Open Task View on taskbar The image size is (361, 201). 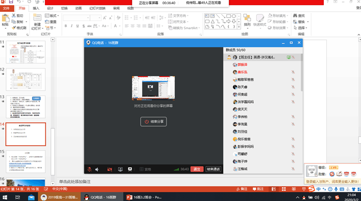click(x=18, y=197)
